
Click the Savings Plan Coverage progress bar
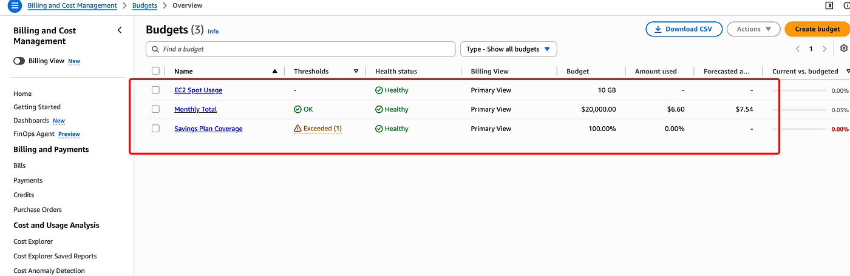point(799,129)
